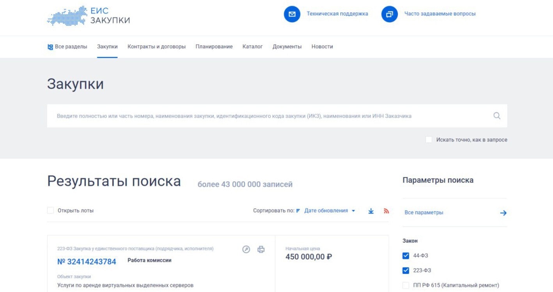Uncheck the 223-ФЗ law filter

(406, 271)
